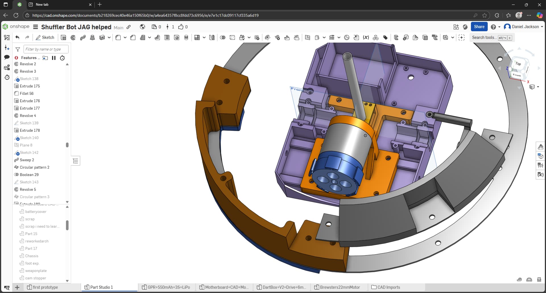This screenshot has height=293, width=546.
Task: Select the Extrude tool in toolbar
Action: point(63,37)
